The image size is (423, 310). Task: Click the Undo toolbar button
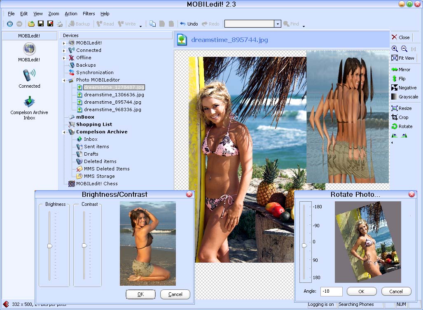point(189,24)
